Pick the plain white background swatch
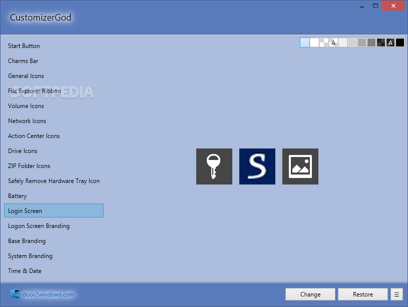This screenshot has width=408, height=307. (x=314, y=42)
